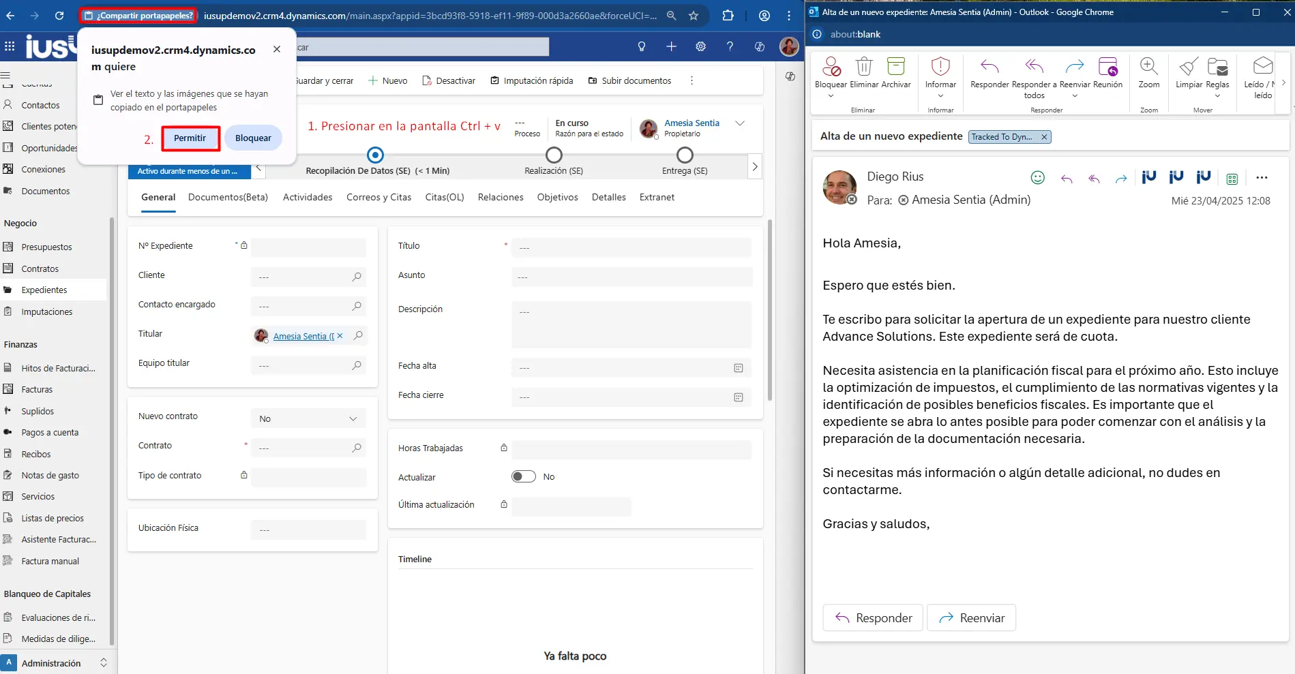The image size is (1295, 674).
Task: Select the Entrega (SE) stage circle
Action: [x=685, y=155]
